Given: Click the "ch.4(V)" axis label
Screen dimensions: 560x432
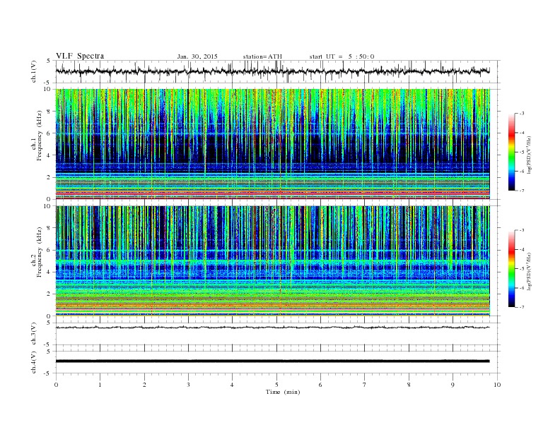Looking at the screenshot, I should (x=34, y=362).
